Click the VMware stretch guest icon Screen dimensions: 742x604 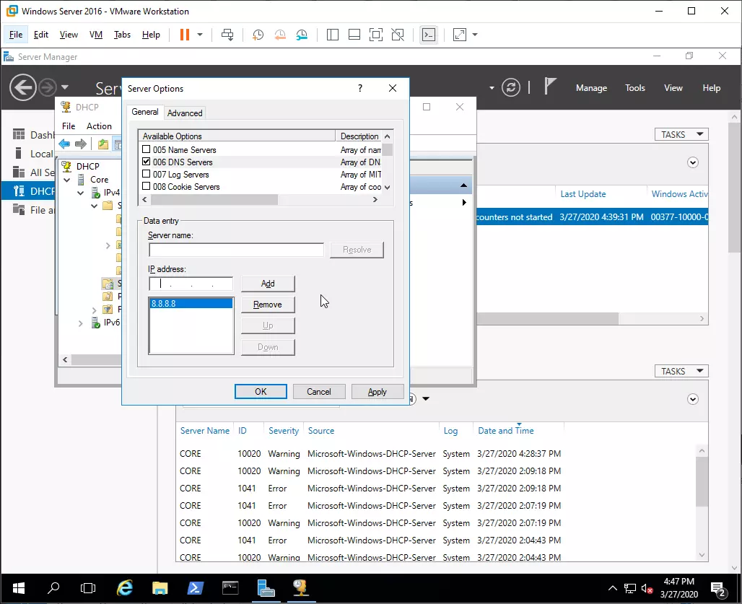460,35
